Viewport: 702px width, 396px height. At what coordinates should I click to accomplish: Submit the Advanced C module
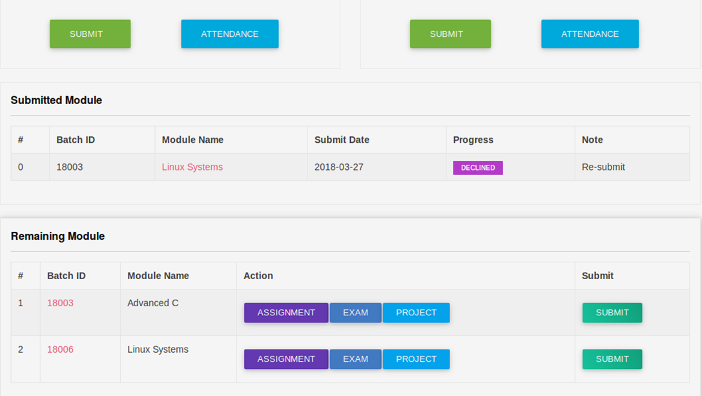coord(612,313)
